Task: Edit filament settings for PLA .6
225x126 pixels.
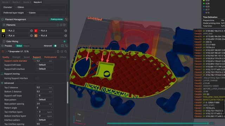Action: (x=32, y=36)
